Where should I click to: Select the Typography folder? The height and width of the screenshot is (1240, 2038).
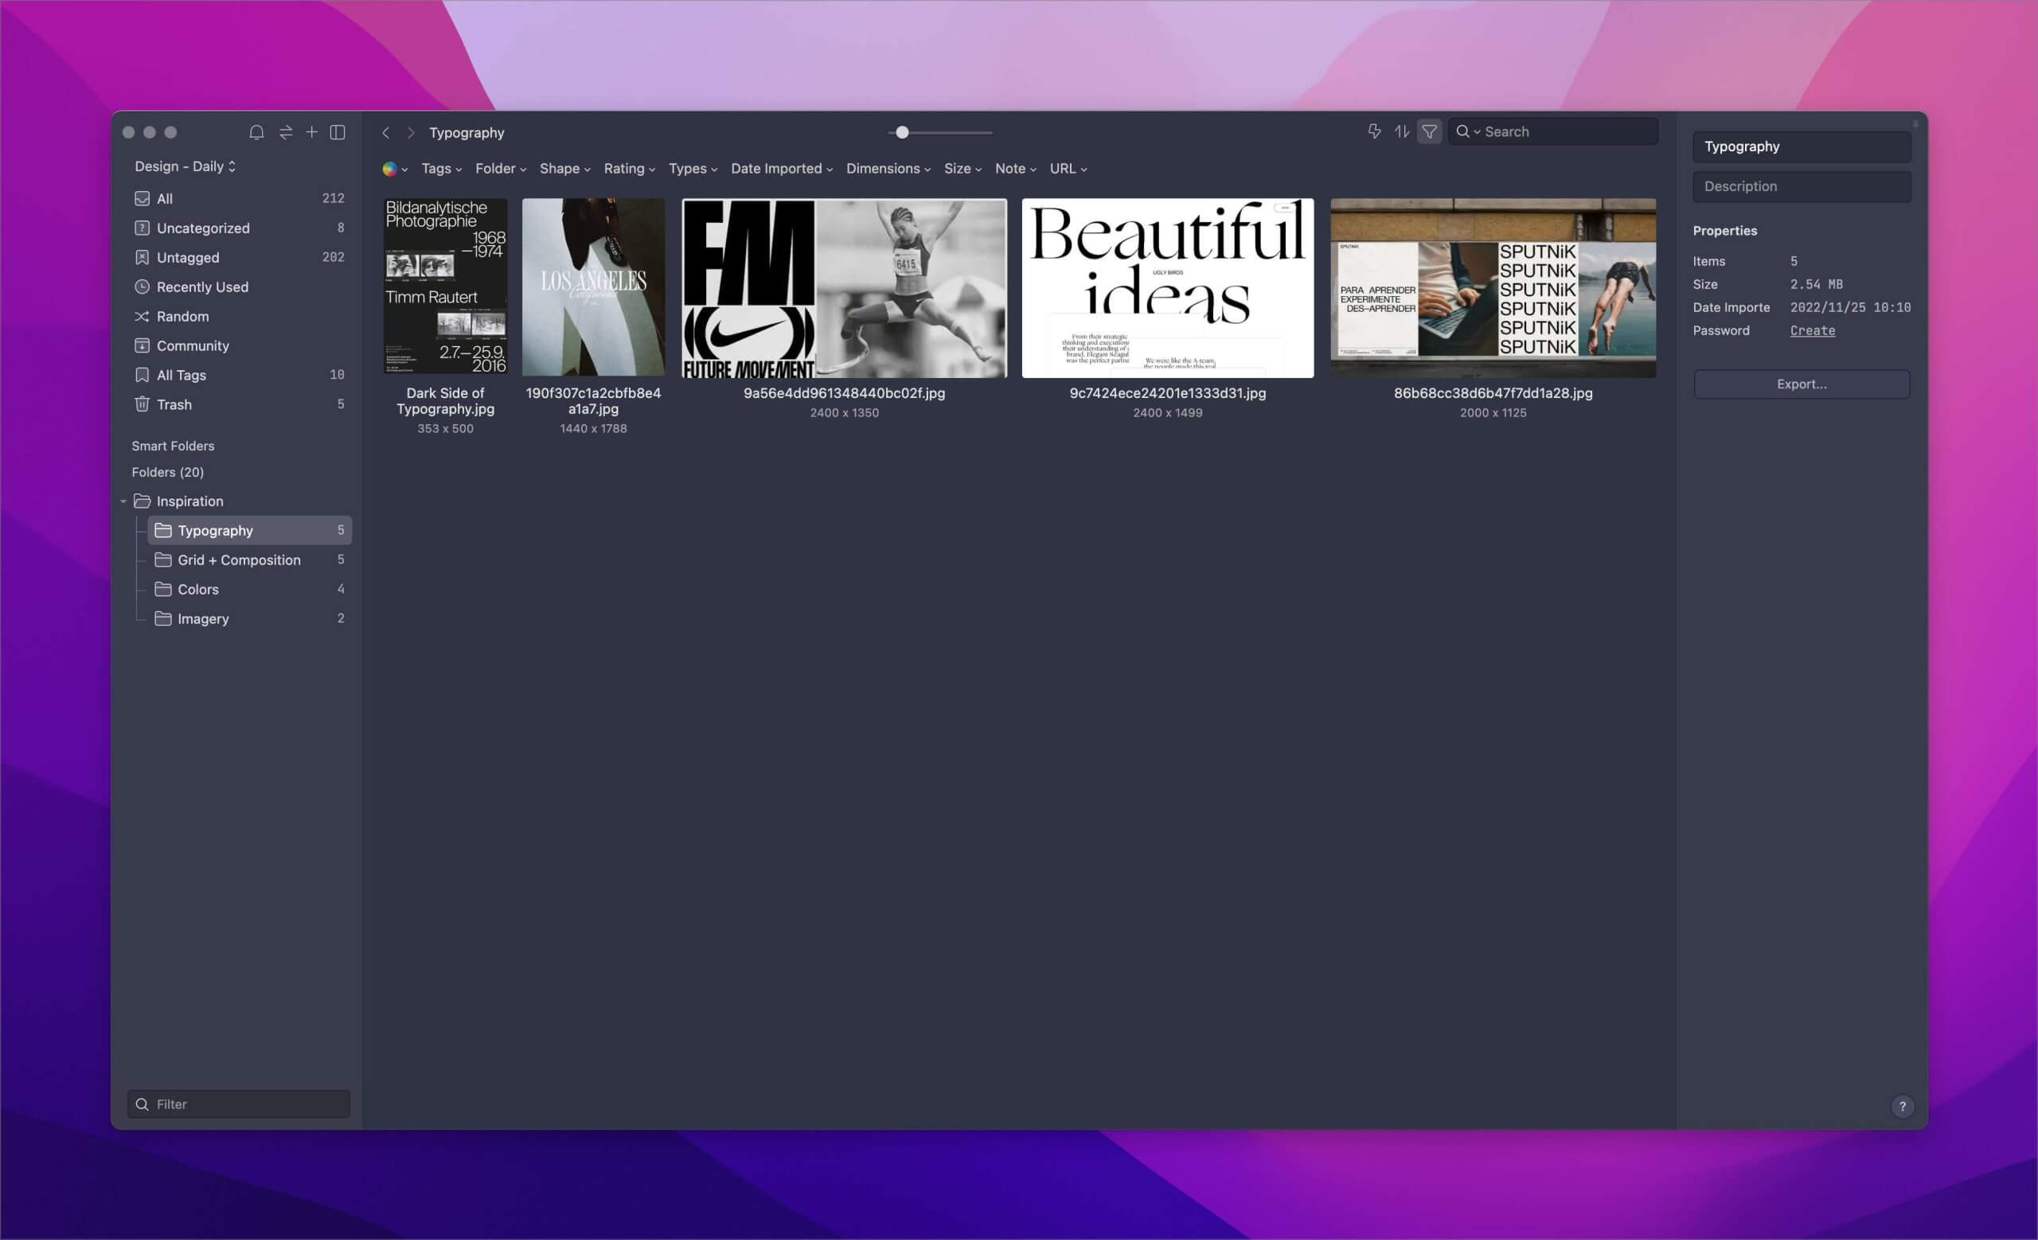249,531
